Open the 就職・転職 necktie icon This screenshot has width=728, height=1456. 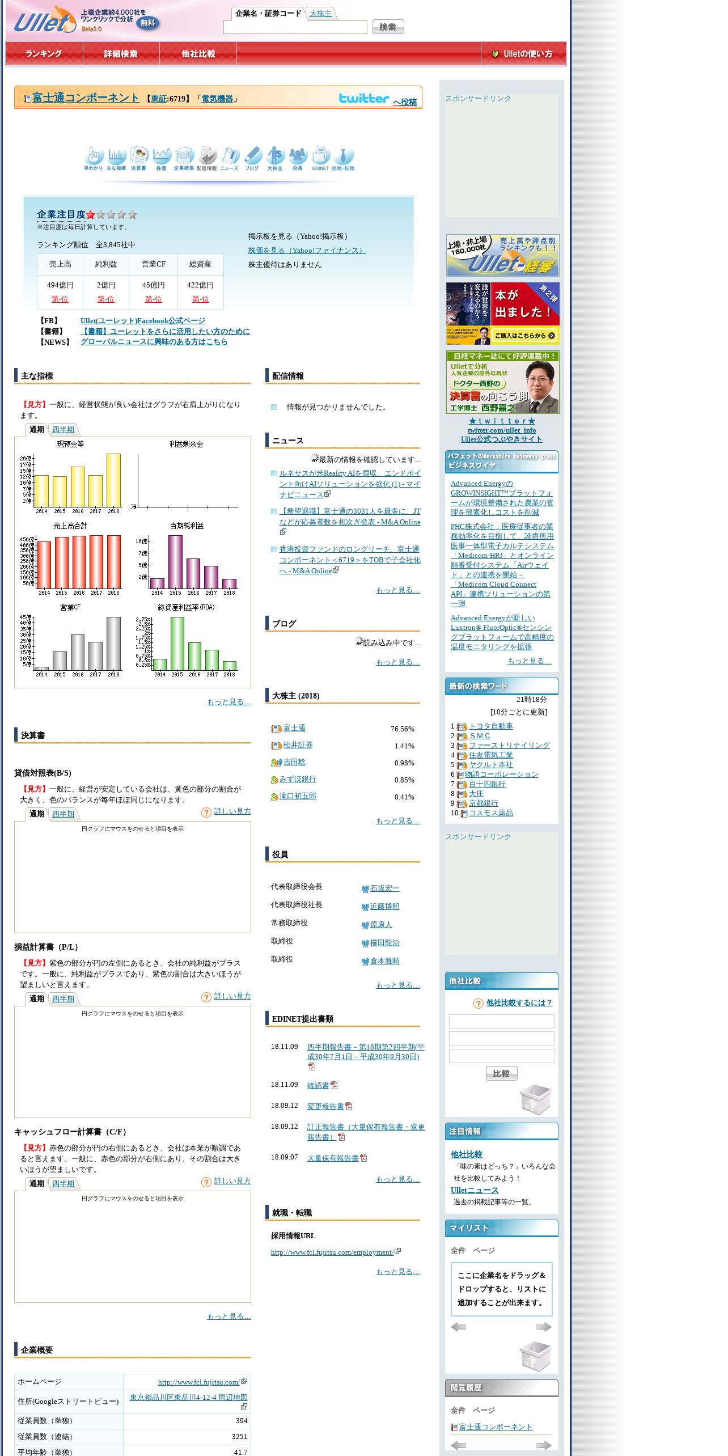click(x=343, y=158)
